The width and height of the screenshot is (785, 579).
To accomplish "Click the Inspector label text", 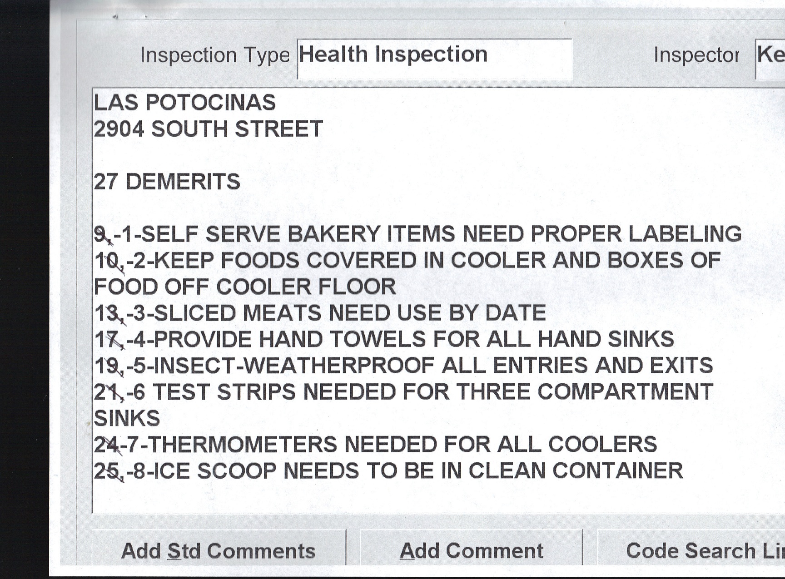I will [x=696, y=55].
